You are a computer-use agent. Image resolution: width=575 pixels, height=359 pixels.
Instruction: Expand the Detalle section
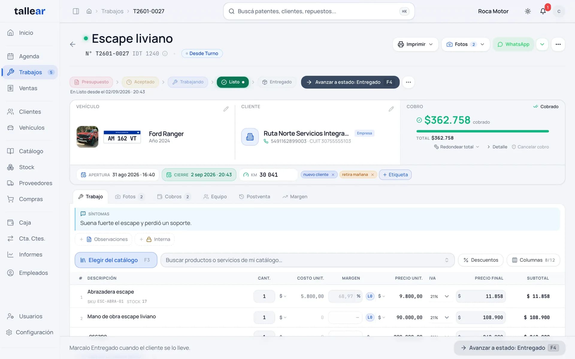click(497, 147)
